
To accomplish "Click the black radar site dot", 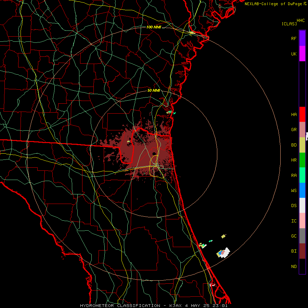I will [x=154, y=154].
